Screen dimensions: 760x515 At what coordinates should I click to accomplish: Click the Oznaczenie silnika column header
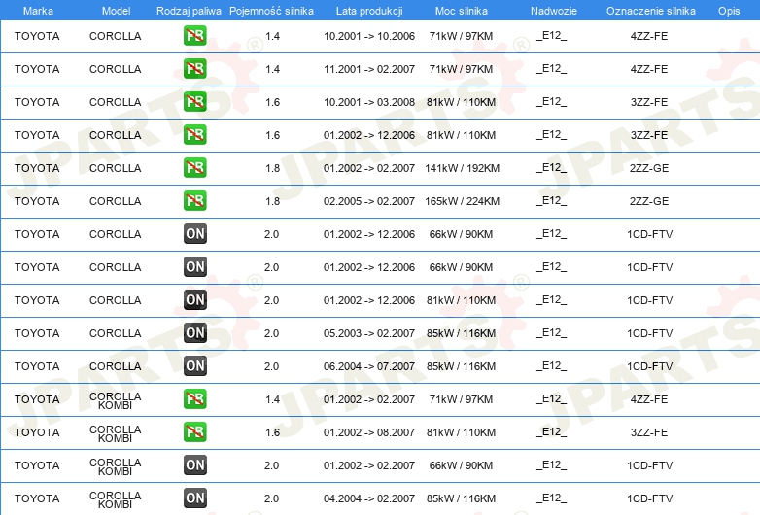[651, 11]
